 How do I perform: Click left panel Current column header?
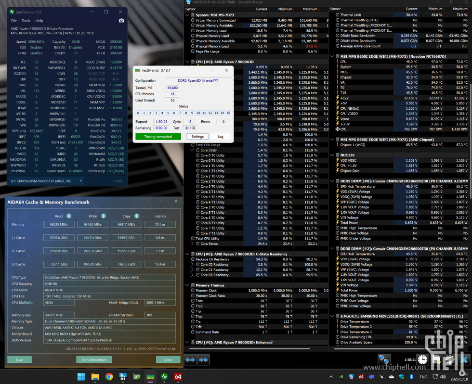point(261,9)
